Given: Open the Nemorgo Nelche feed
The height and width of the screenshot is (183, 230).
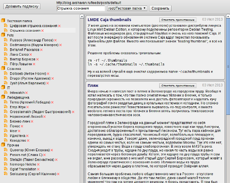Looking at the screenshot, I should coord(23,164).
